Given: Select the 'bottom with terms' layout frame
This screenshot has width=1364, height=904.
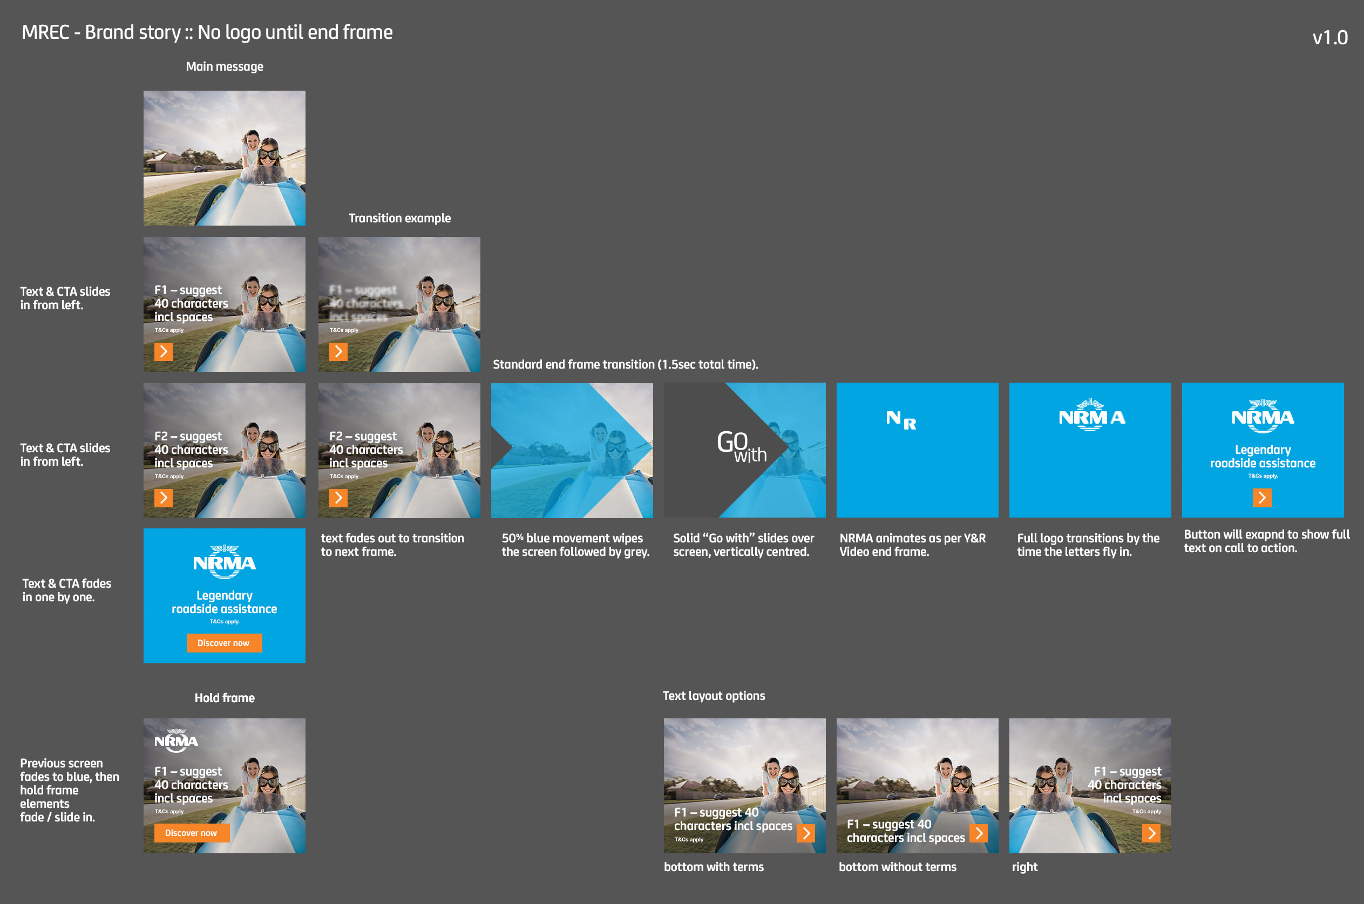Looking at the screenshot, I should pos(744,786).
